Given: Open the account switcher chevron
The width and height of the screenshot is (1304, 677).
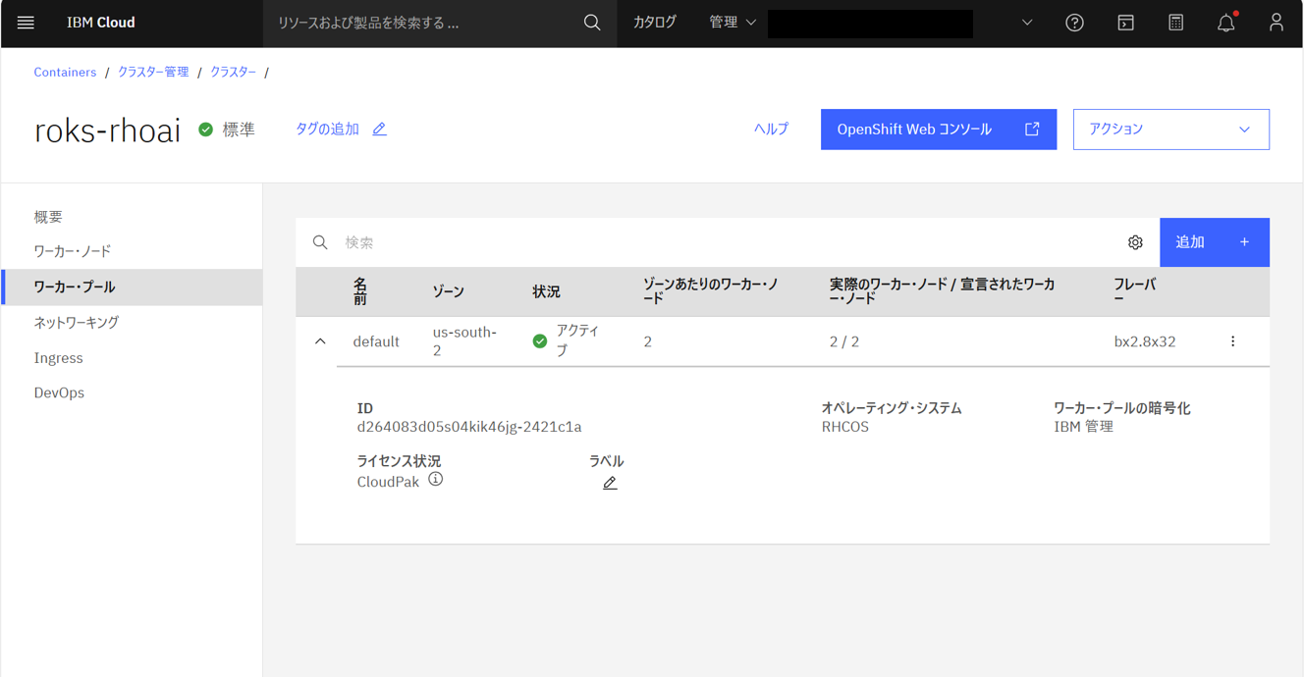Looking at the screenshot, I should (x=1027, y=23).
